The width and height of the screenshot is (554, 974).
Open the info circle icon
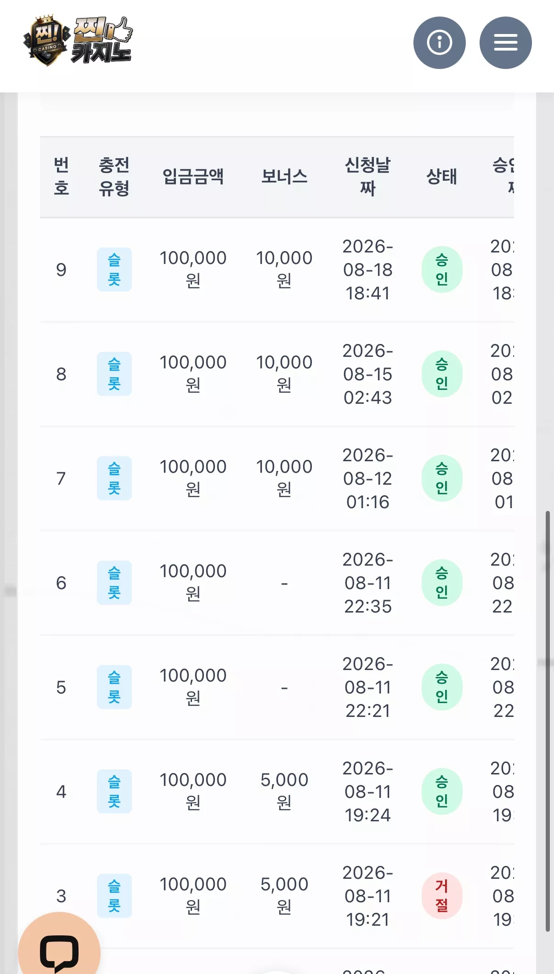(439, 43)
